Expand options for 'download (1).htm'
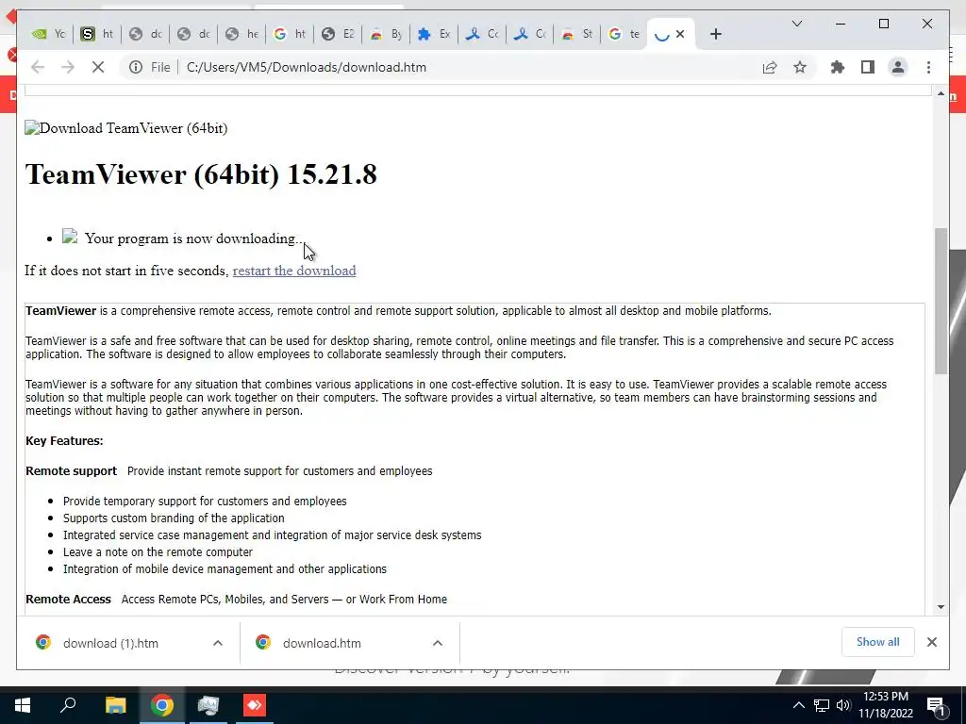This screenshot has height=724, width=966. 218,643
